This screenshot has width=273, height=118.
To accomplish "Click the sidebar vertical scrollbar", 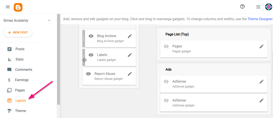I will [x=58, y=59].
